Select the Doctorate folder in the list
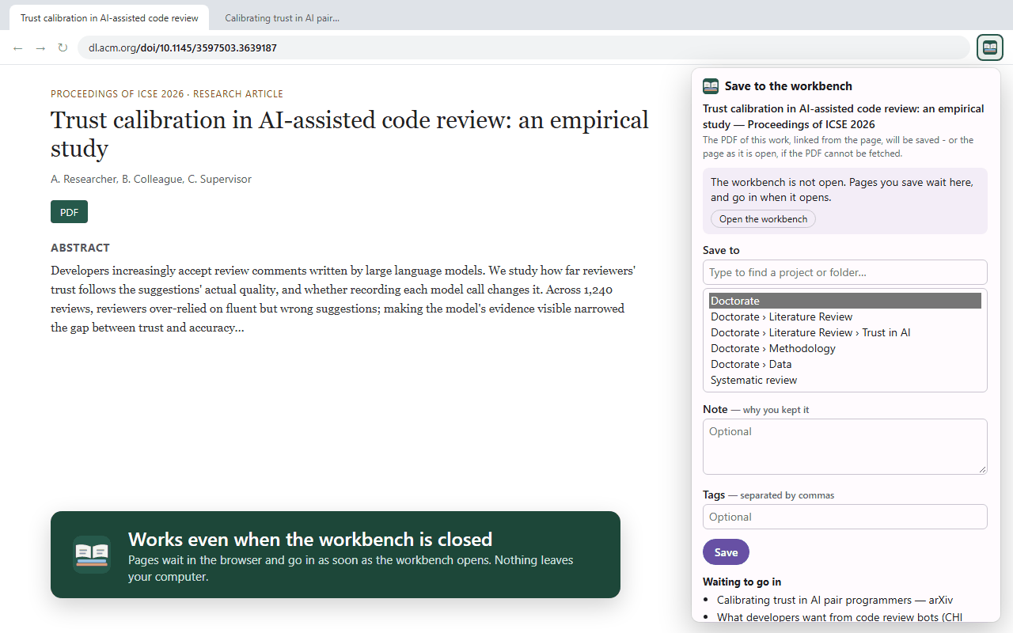The image size is (1013, 633). tap(845, 301)
